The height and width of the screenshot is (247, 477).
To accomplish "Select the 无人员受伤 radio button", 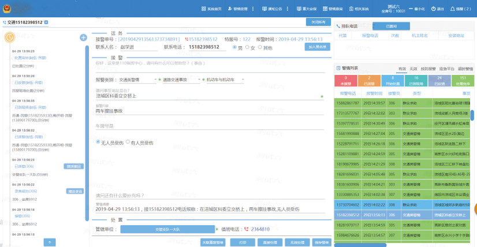I will [x=98, y=142].
